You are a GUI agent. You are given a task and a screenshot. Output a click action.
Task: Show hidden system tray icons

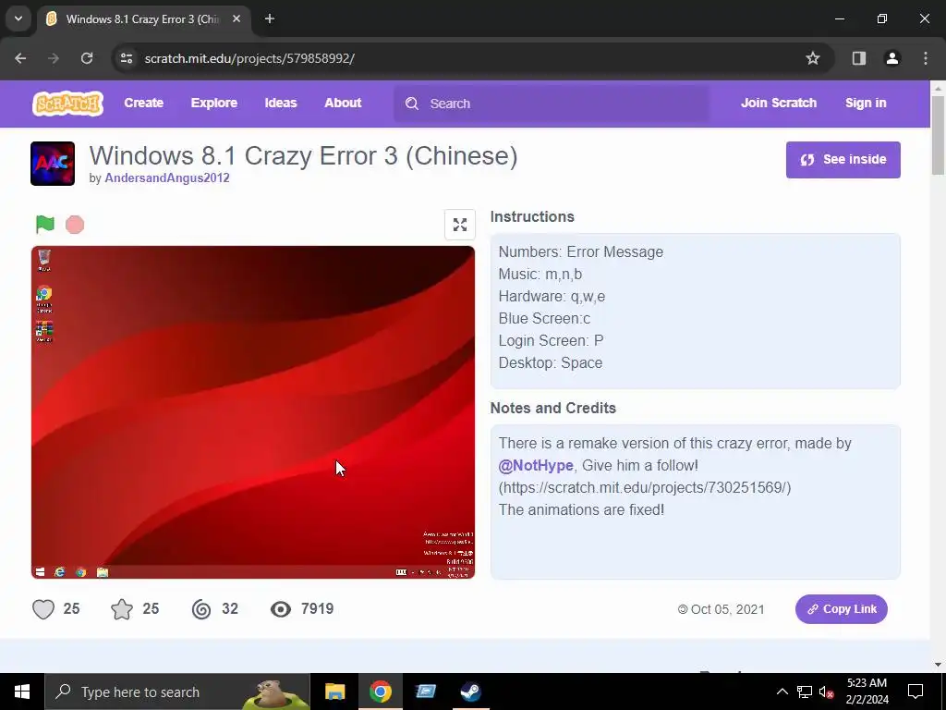coord(782,692)
